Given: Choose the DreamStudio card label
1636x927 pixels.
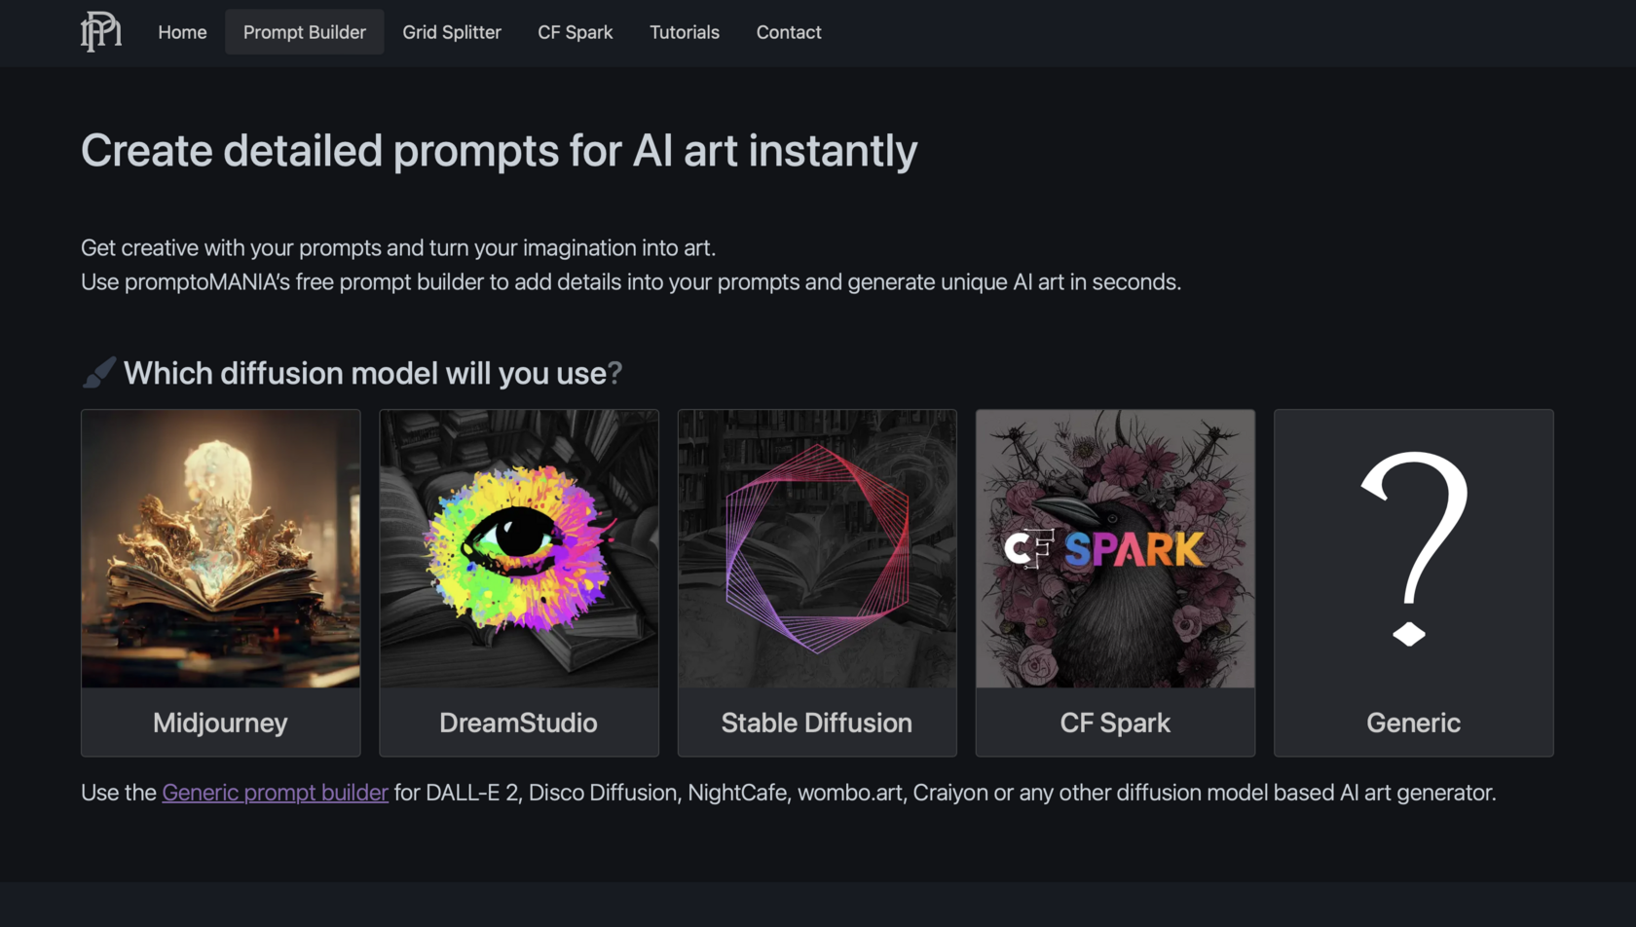Looking at the screenshot, I should click(x=519, y=723).
